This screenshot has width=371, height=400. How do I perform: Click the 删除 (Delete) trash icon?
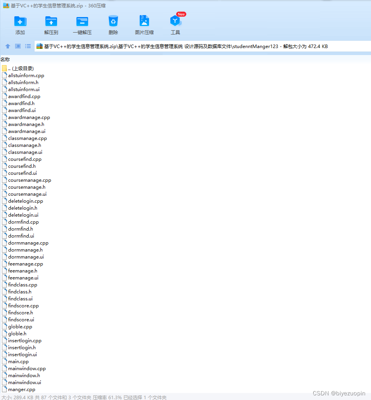pyautogui.click(x=113, y=21)
